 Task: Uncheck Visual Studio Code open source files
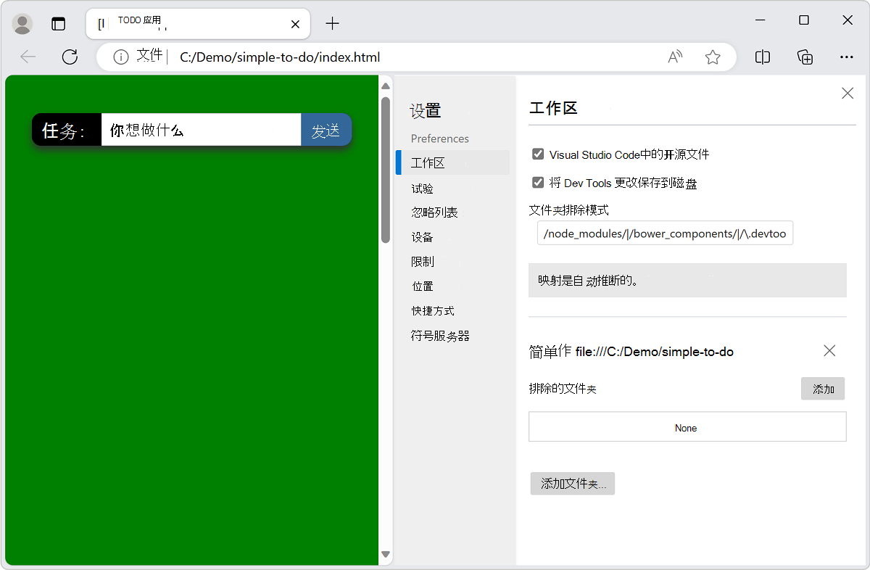[538, 154]
